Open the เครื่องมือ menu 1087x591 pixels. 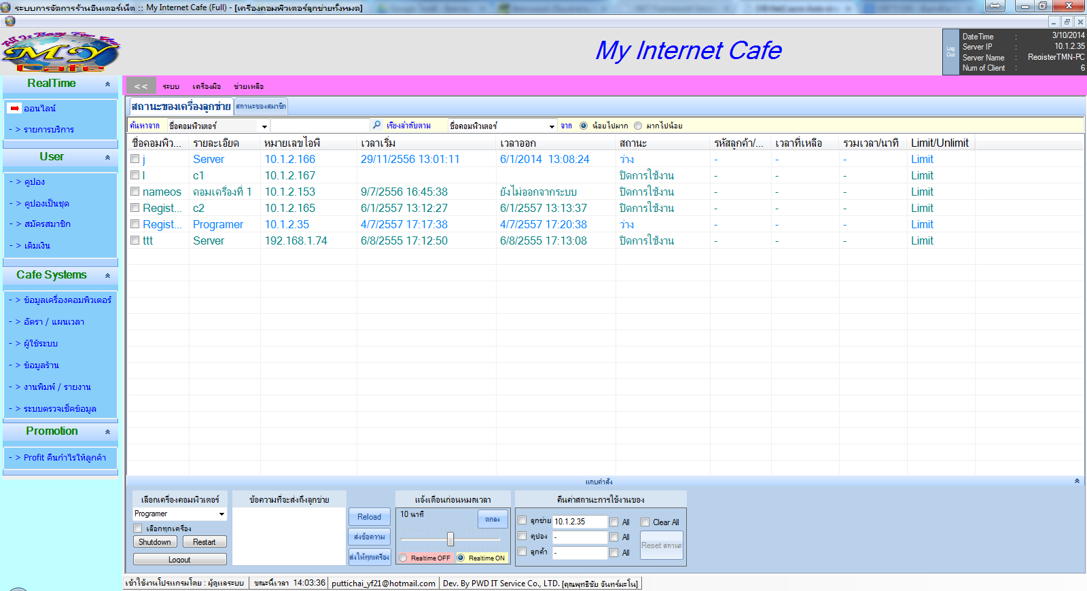point(207,87)
